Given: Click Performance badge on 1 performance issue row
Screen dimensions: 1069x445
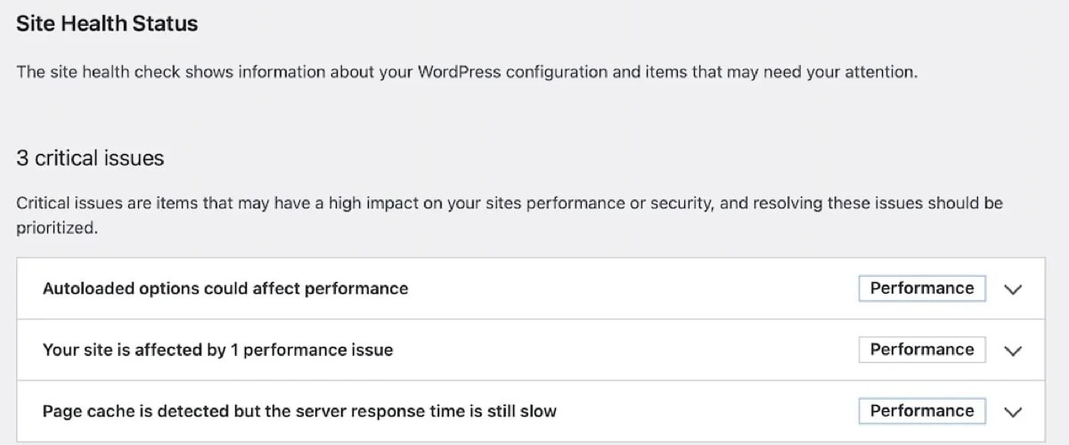Looking at the screenshot, I should tap(922, 350).
